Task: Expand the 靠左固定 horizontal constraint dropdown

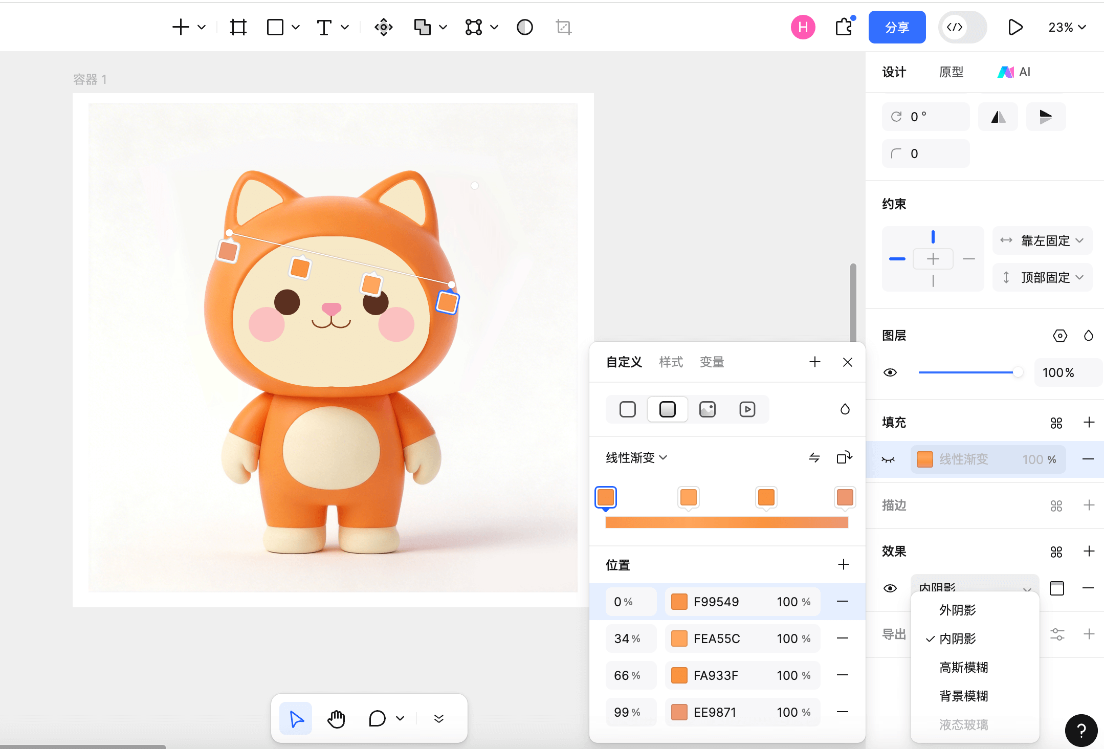Action: coord(1043,240)
